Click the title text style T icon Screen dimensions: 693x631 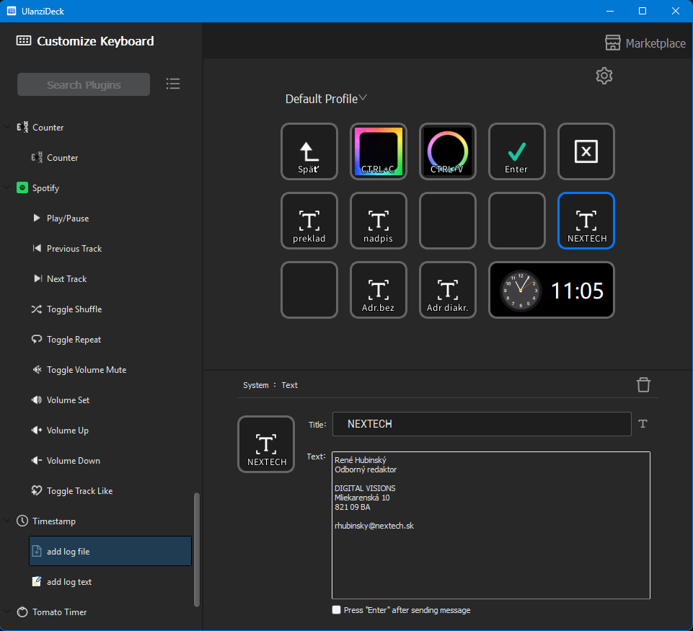point(643,424)
